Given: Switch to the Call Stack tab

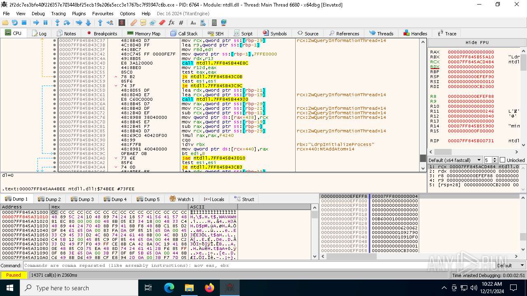Looking at the screenshot, I should (x=184, y=33).
